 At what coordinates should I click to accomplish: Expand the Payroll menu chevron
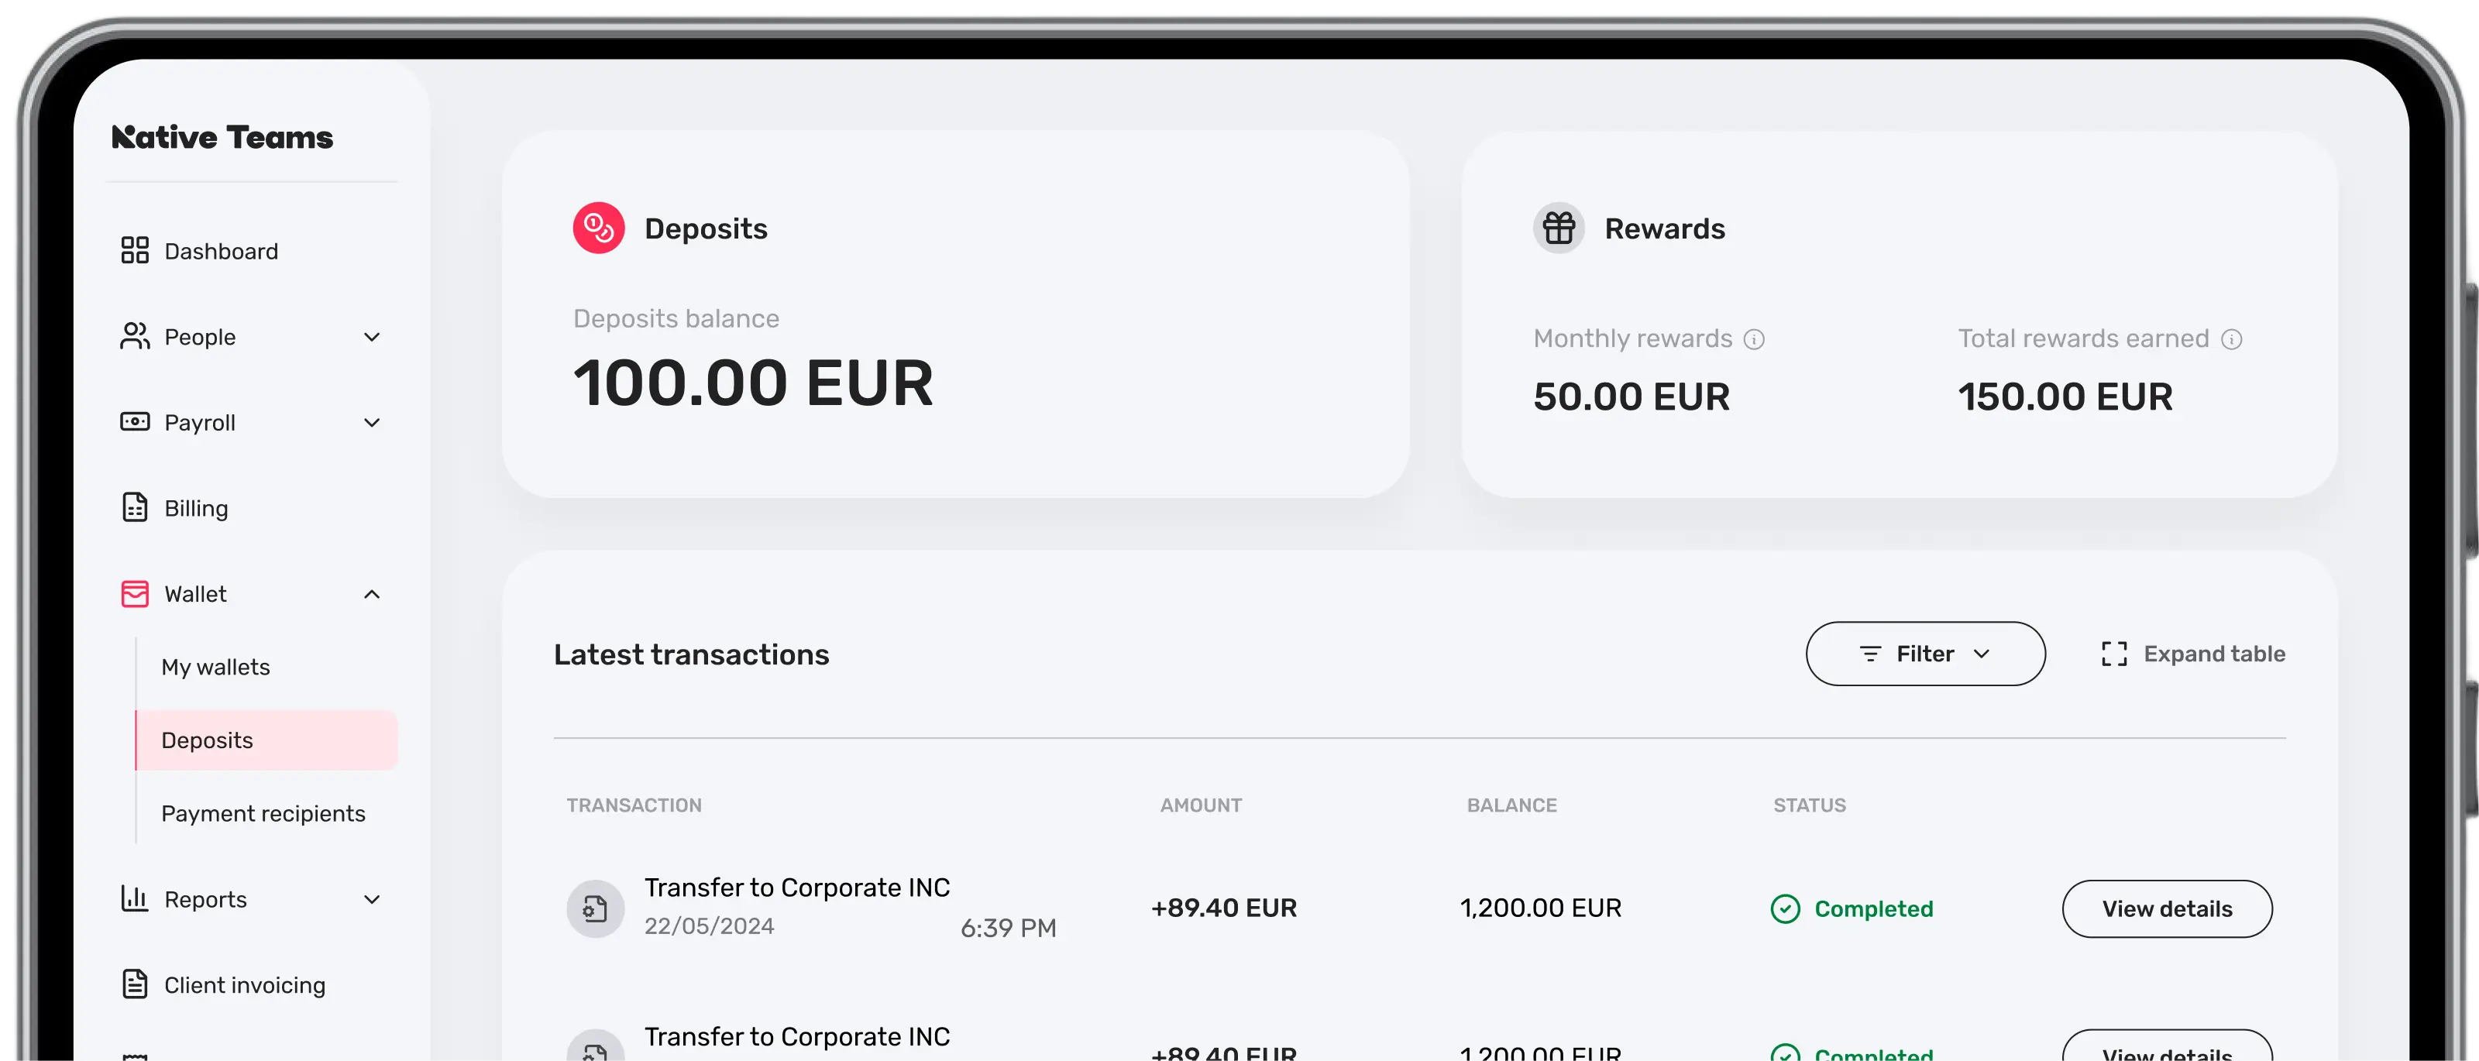372,422
